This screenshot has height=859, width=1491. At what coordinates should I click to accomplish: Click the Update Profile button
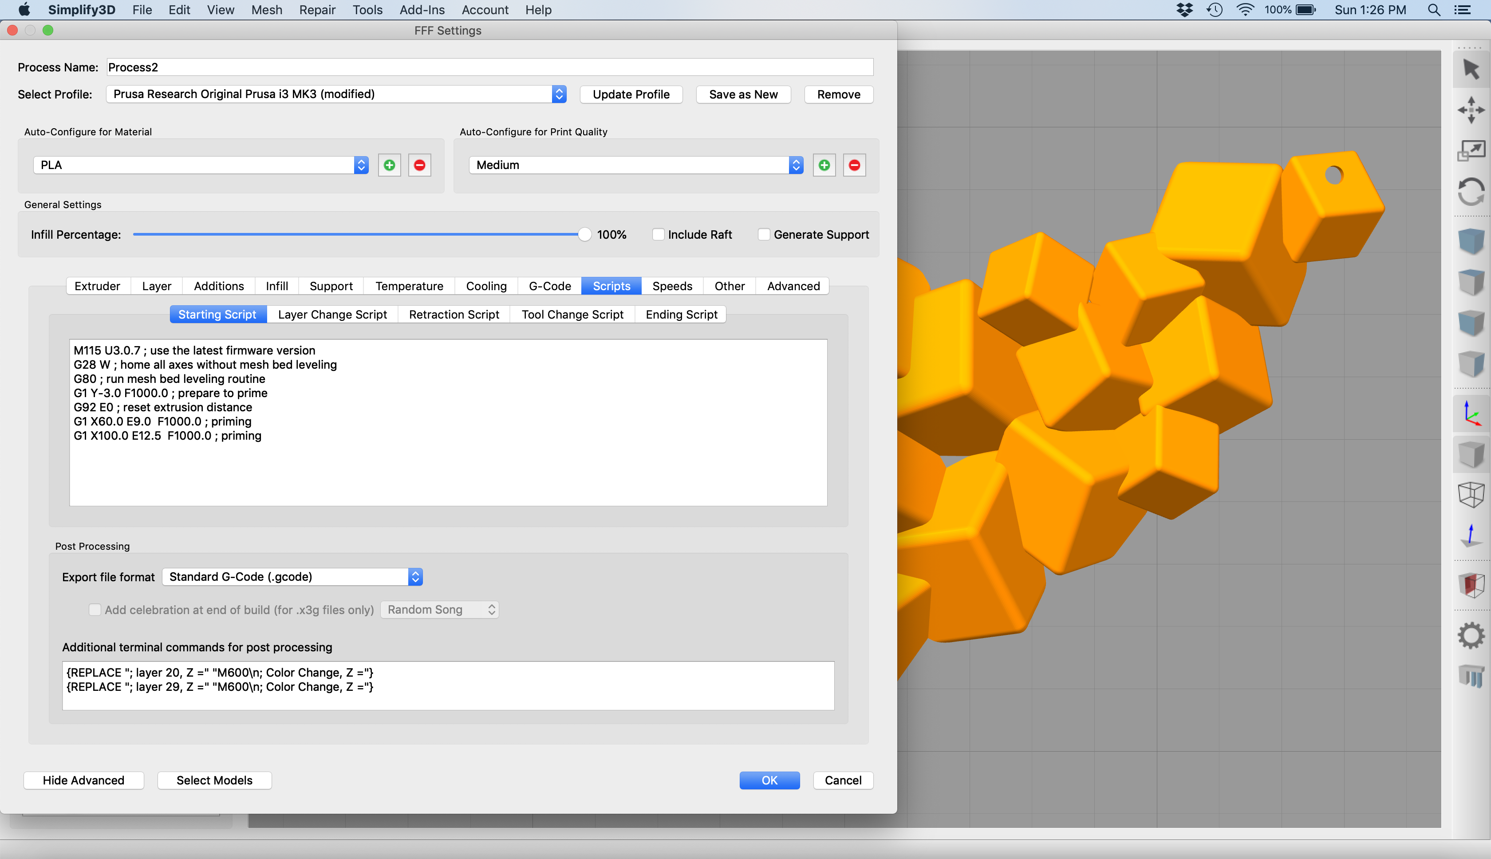point(631,95)
